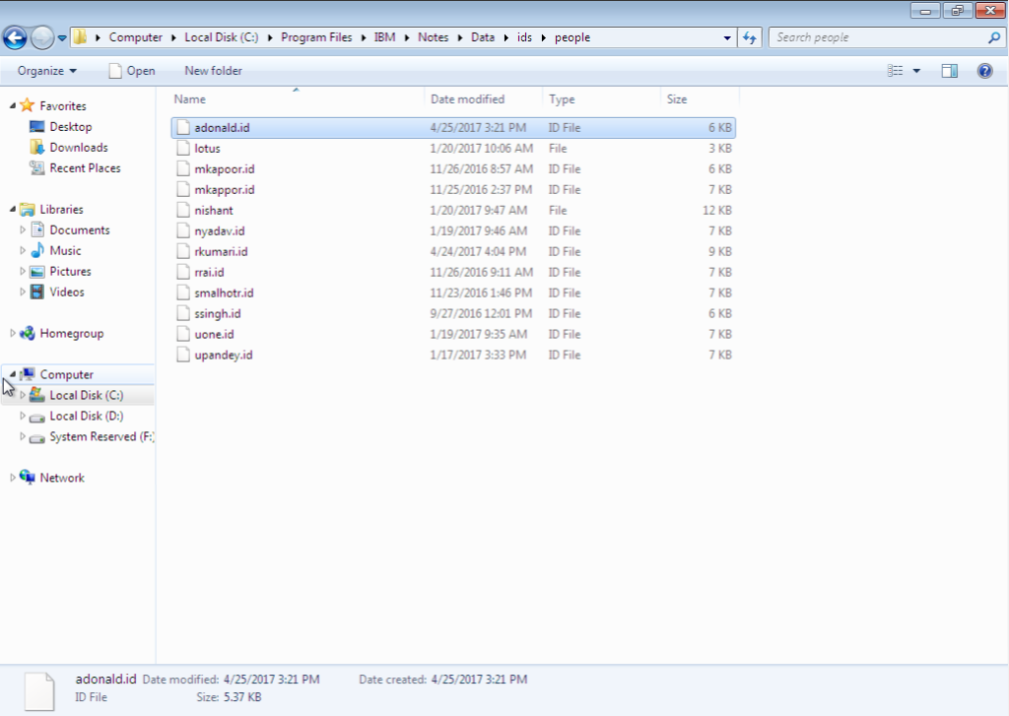This screenshot has height=716, width=1009.
Task: Click 'ids' breadcrumb segment
Action: point(524,37)
